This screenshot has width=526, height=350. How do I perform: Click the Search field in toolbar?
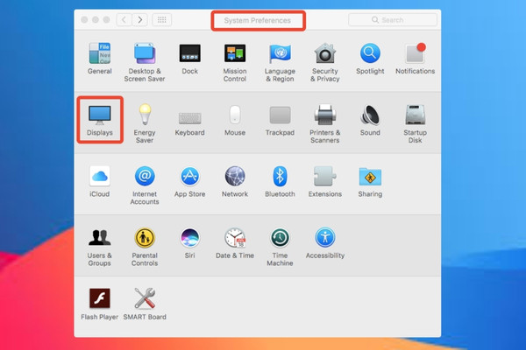pyautogui.click(x=393, y=20)
